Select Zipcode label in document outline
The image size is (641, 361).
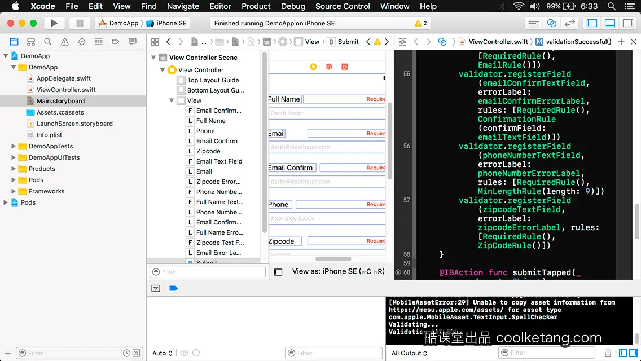click(208, 151)
